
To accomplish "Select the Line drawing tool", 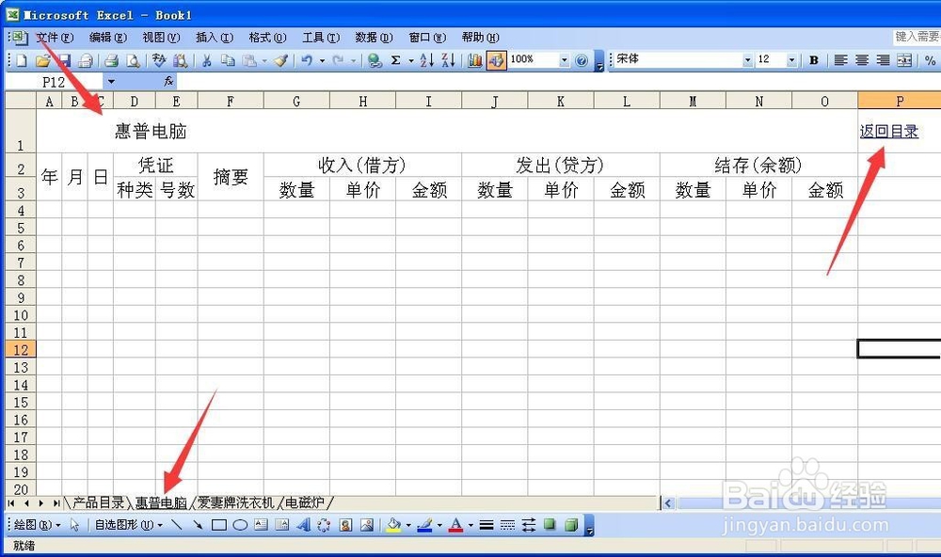I will 177,525.
